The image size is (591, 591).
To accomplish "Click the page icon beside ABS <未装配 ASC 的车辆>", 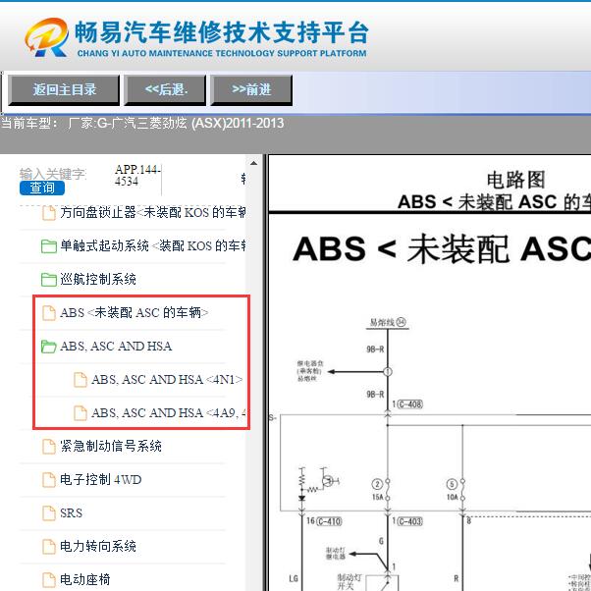I will tap(49, 313).
